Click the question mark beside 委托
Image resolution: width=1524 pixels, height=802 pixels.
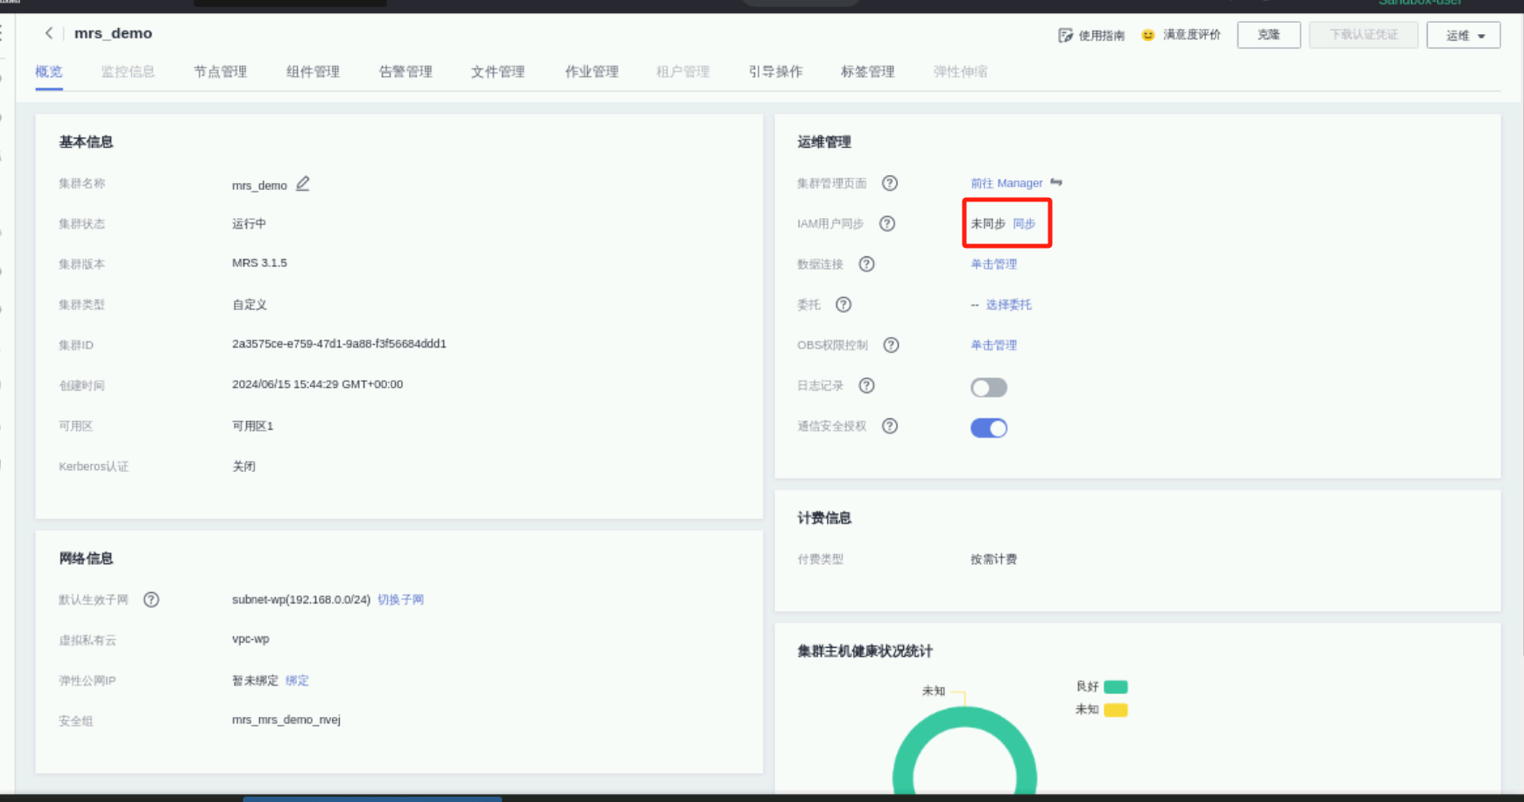843,305
